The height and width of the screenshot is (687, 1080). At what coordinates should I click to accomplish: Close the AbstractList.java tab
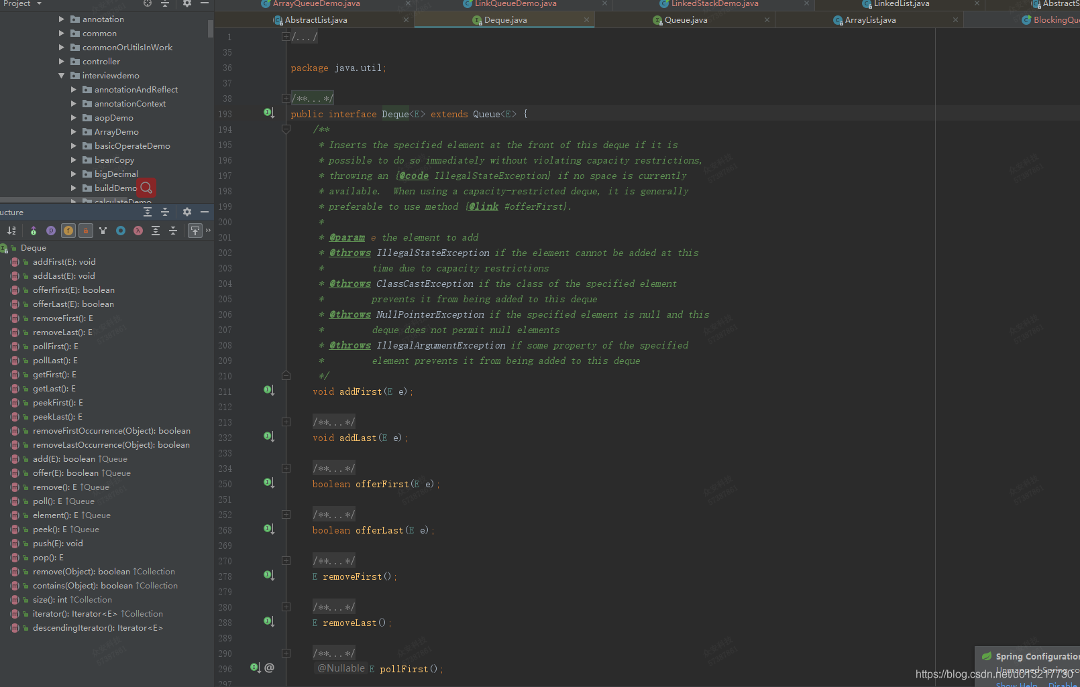406,20
